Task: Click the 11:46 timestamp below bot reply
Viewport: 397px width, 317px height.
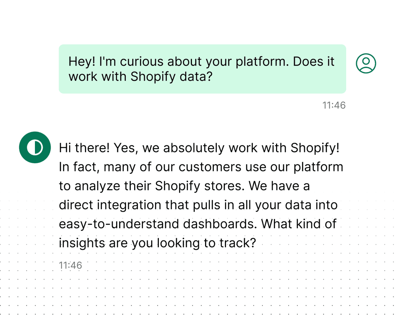Action: (x=71, y=265)
